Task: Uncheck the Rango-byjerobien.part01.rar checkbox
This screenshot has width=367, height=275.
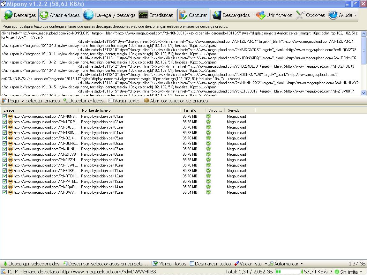Action: 4,116
